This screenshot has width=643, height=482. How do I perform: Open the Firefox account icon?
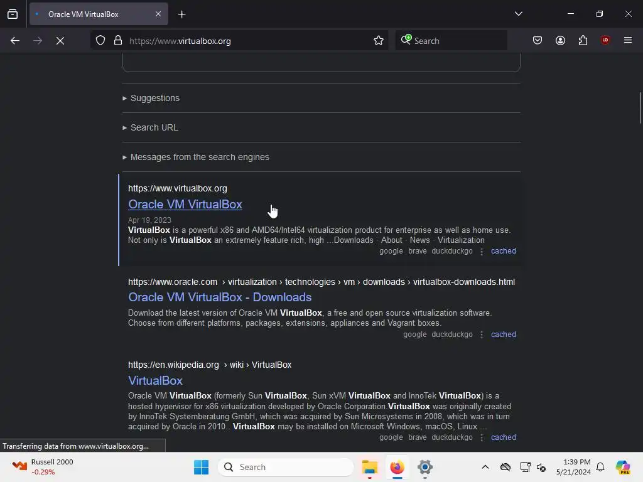point(560,41)
